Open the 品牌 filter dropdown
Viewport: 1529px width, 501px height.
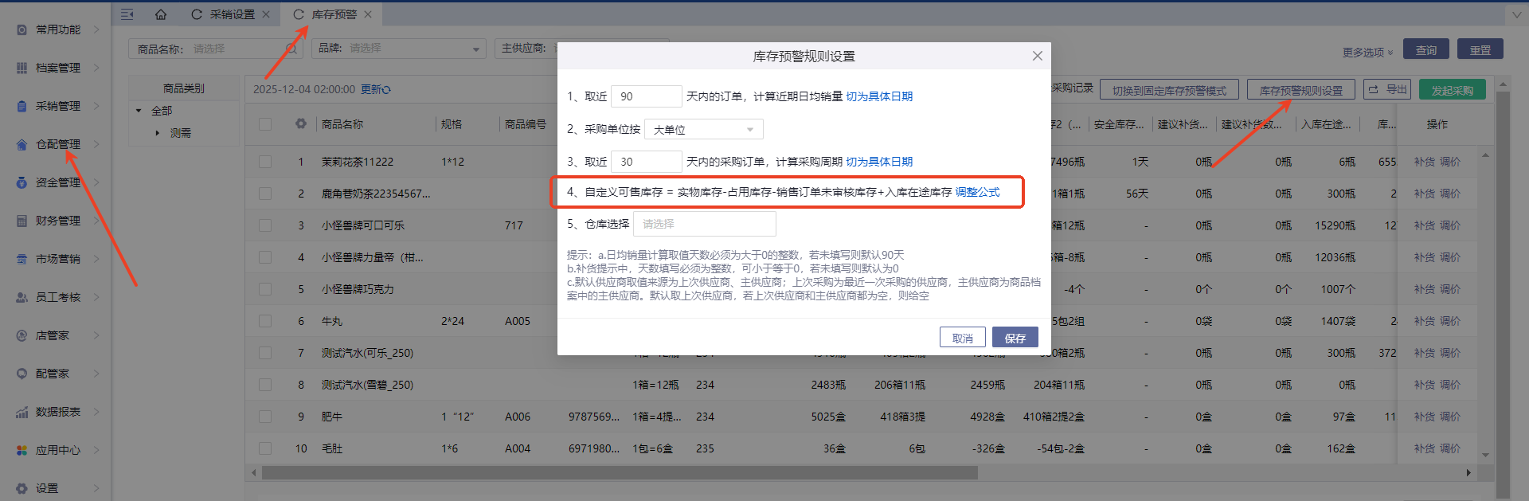[x=410, y=49]
